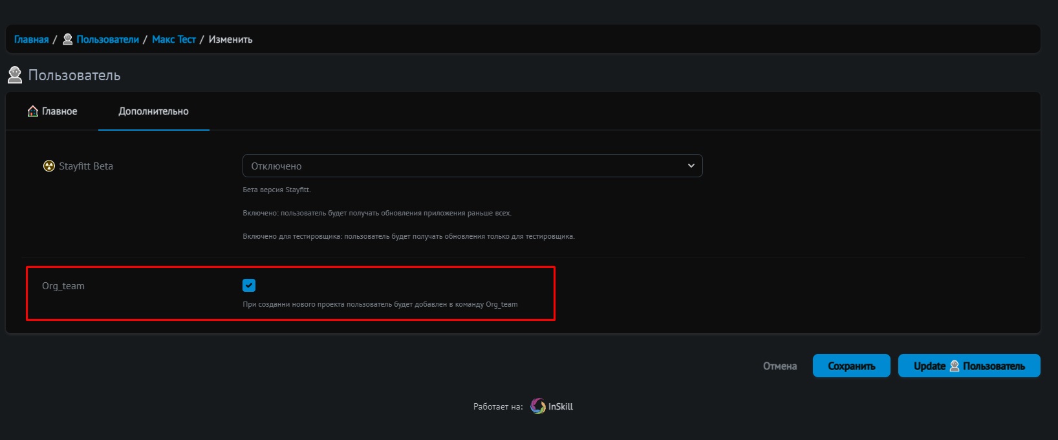Navigate to Макс Тест breadcrumb link
The image size is (1058, 440).
click(173, 39)
